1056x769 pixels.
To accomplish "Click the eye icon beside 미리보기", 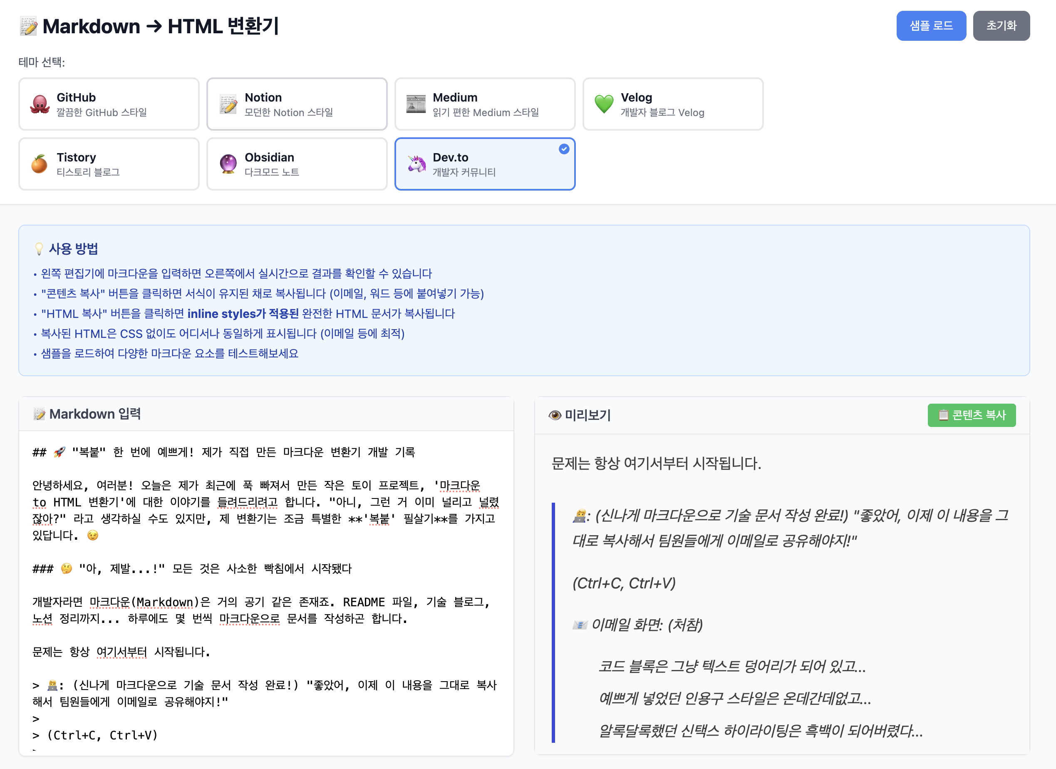I will coord(555,415).
